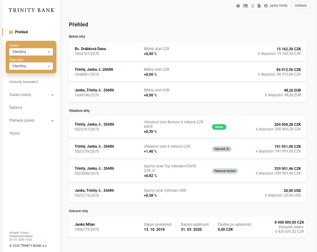Click the Výpověď (3) badge
Screen dimensions: 317x252
222,149
